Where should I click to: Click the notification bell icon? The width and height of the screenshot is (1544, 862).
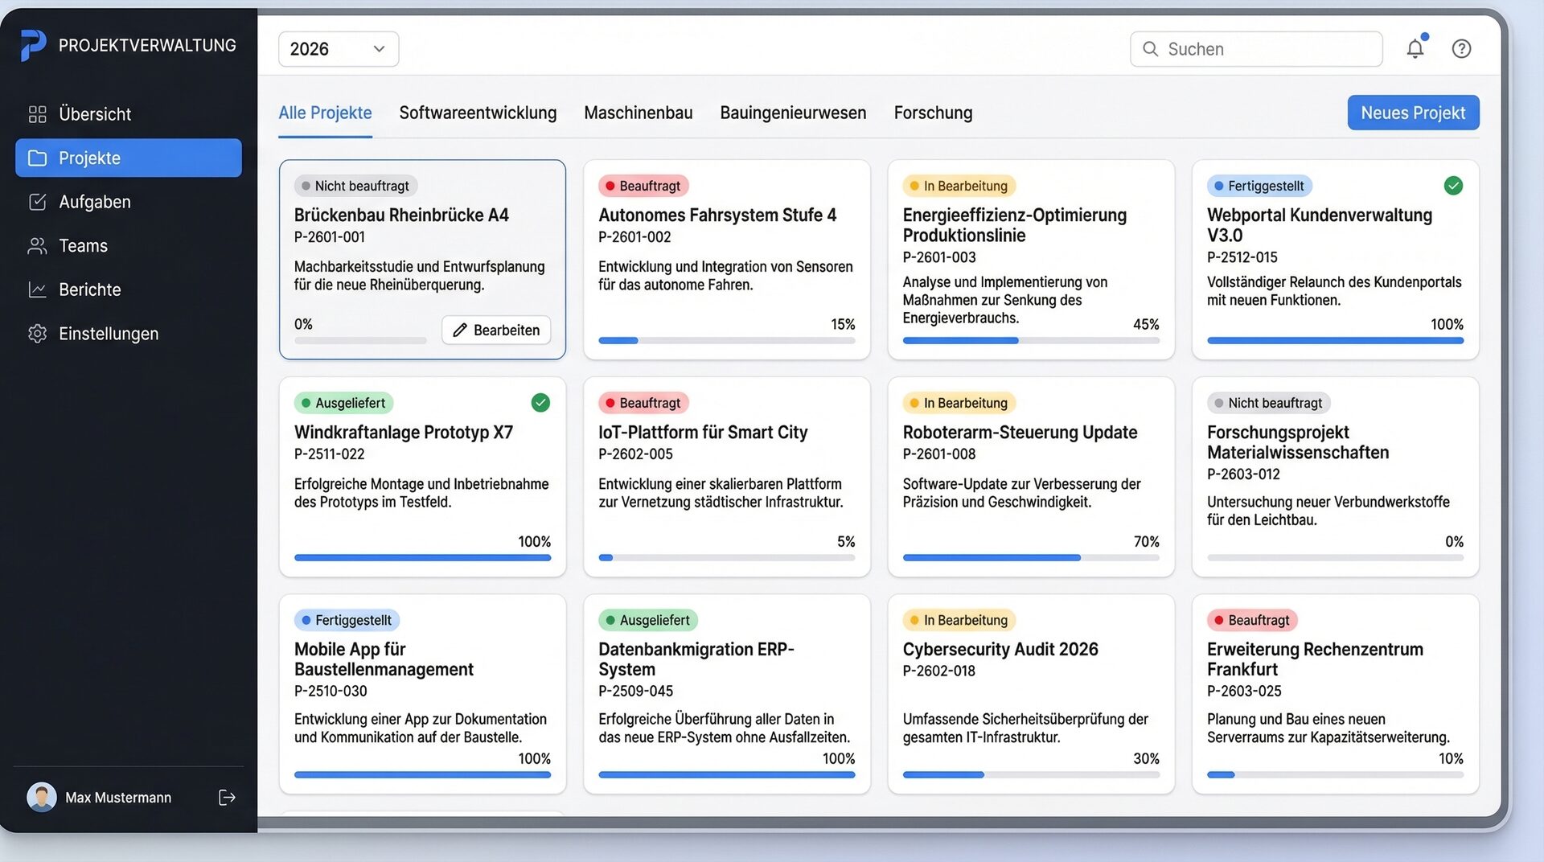[1415, 48]
